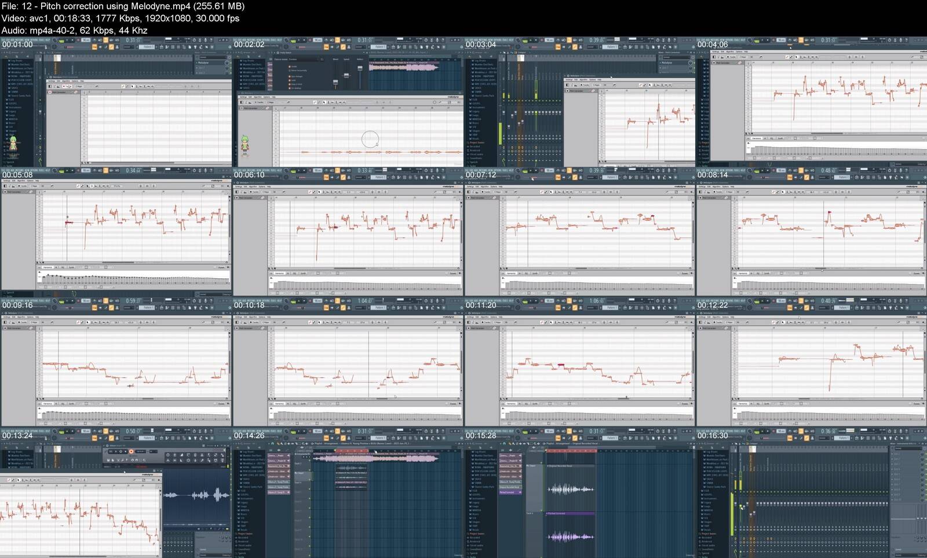Open the thumbnail stamped 00:02:02

pos(348,102)
